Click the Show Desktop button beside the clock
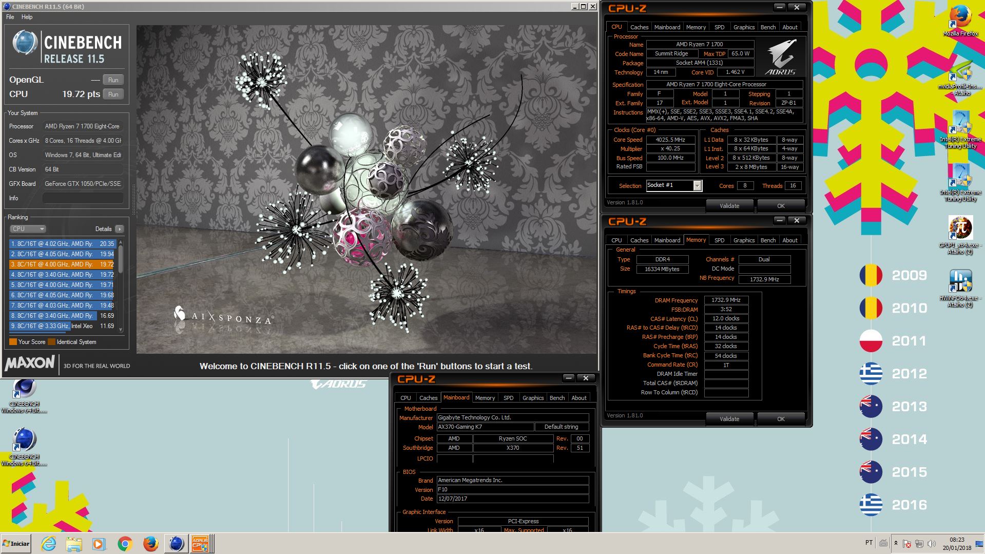 click(980, 544)
